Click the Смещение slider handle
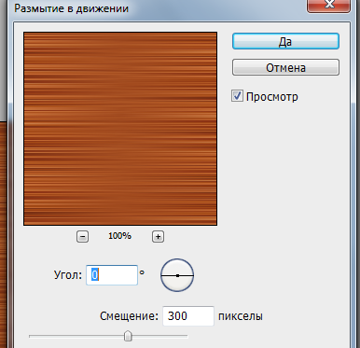 128,336
